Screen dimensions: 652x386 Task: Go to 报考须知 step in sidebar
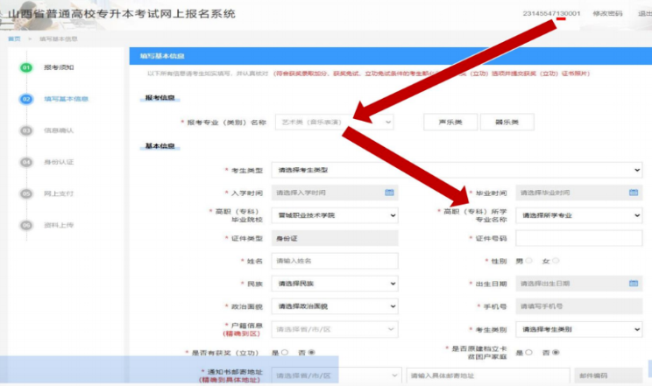tap(59, 67)
